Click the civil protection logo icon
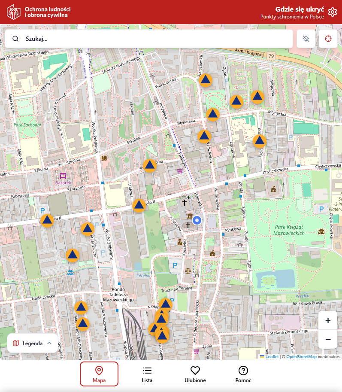342x392 pixels. tap(13, 12)
